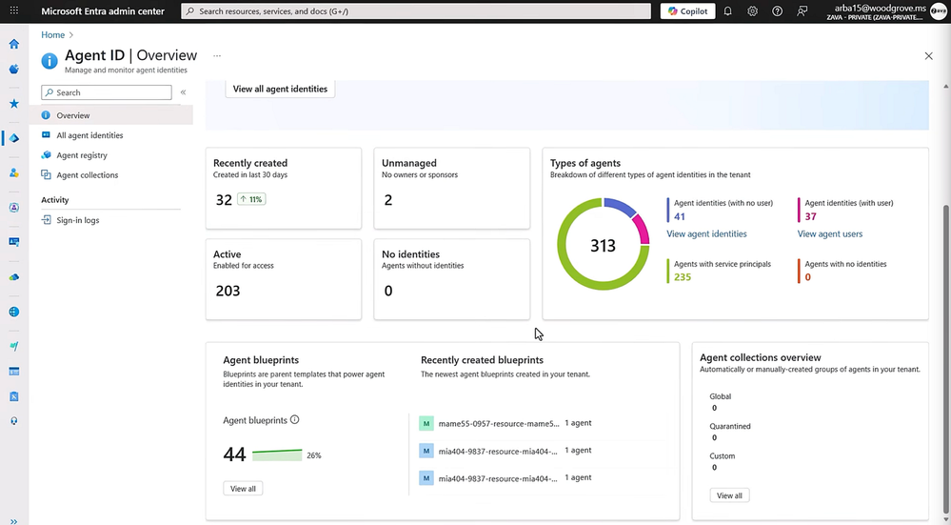
Task: Expand the left navigation rail at bottom
Action: [x=14, y=521]
